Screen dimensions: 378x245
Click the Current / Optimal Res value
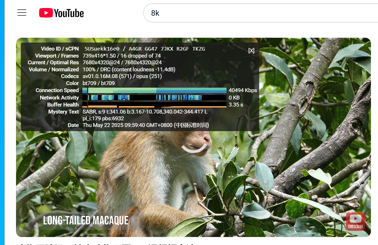pyautogui.click(x=122, y=62)
